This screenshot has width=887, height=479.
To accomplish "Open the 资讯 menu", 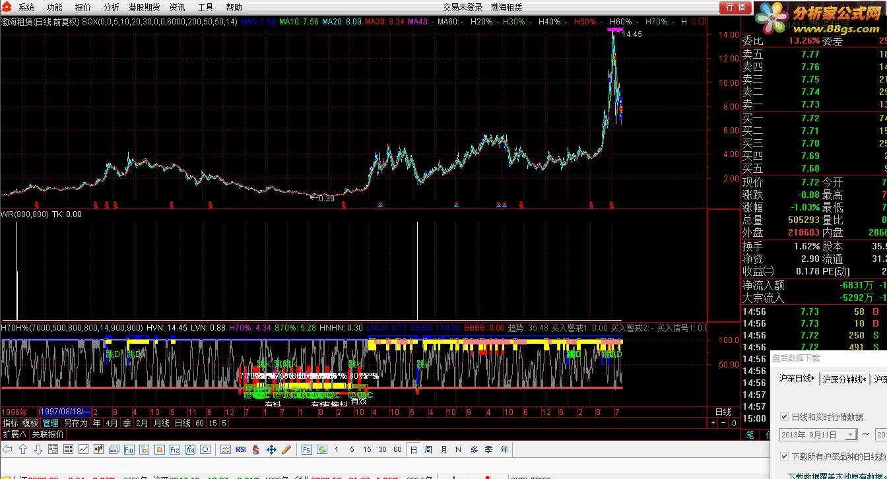I will (x=177, y=7).
